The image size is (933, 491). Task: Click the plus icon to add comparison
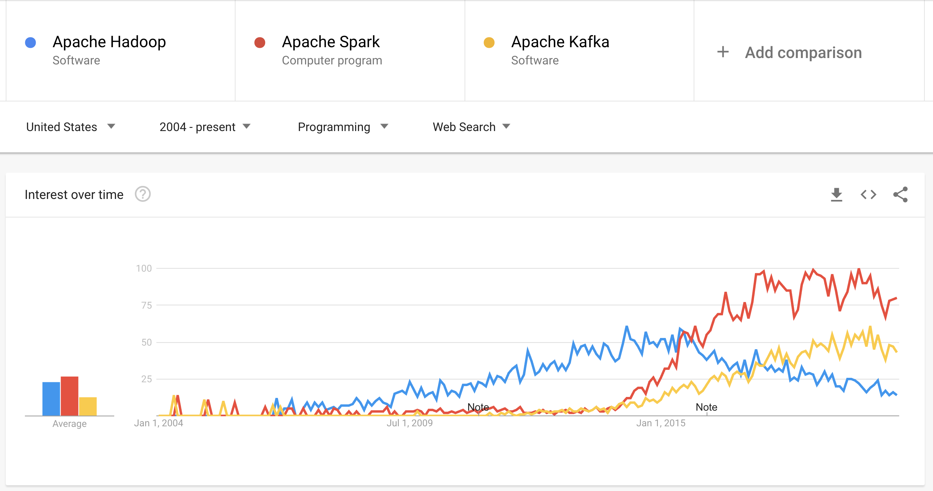723,52
